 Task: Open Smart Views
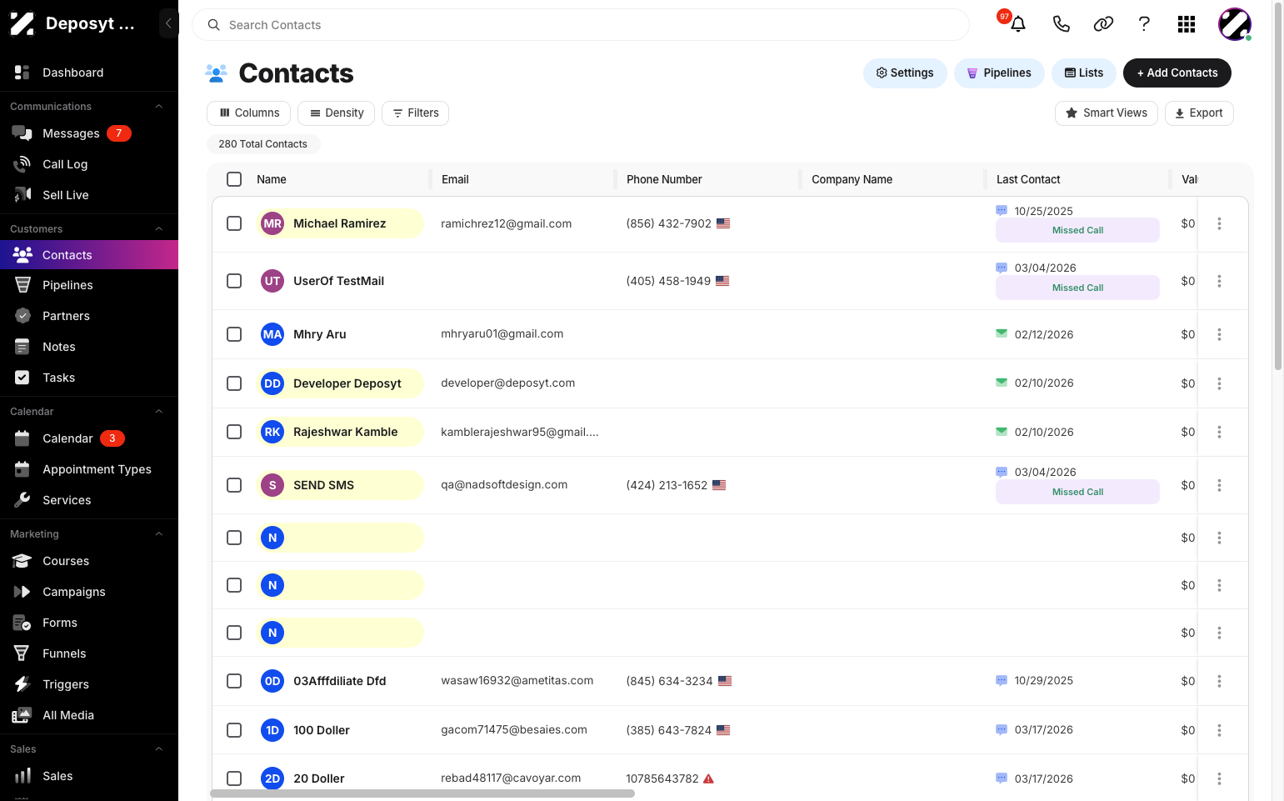1107,113
